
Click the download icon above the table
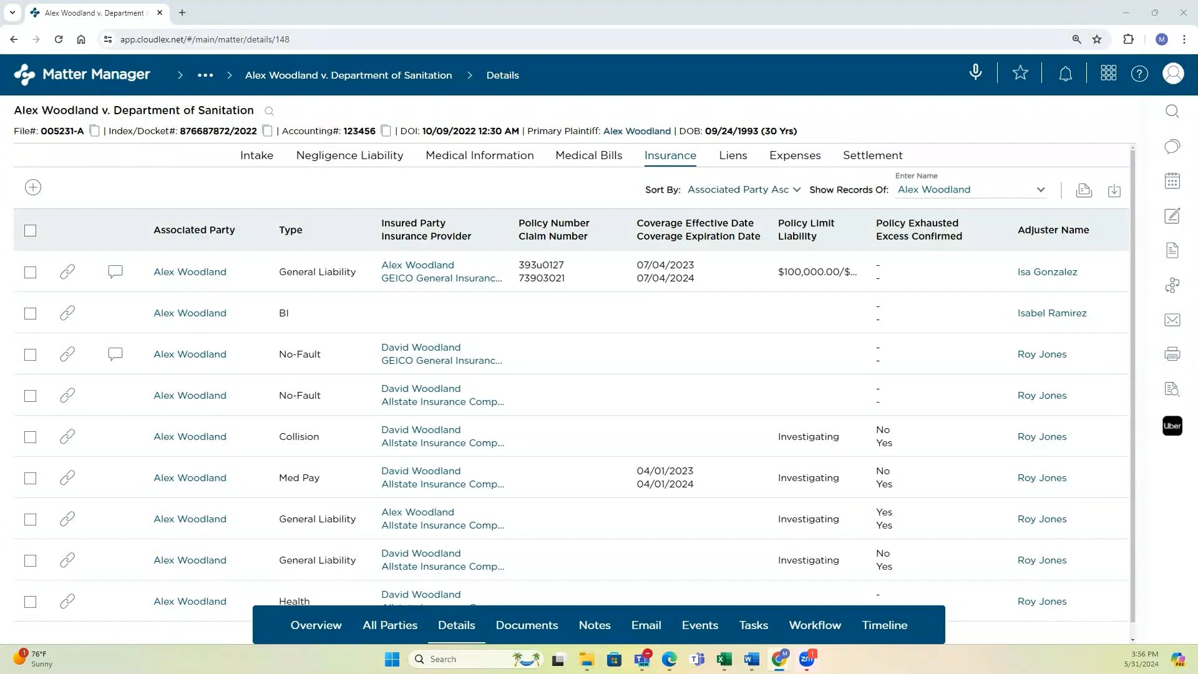1114,190
